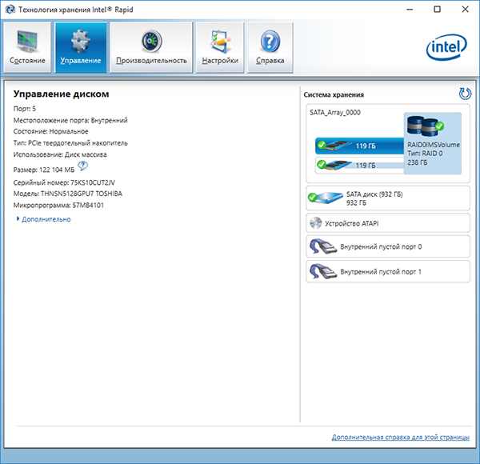Click the Местоположение порта: Внутренний text
The height and width of the screenshot is (464, 480).
click(70, 120)
